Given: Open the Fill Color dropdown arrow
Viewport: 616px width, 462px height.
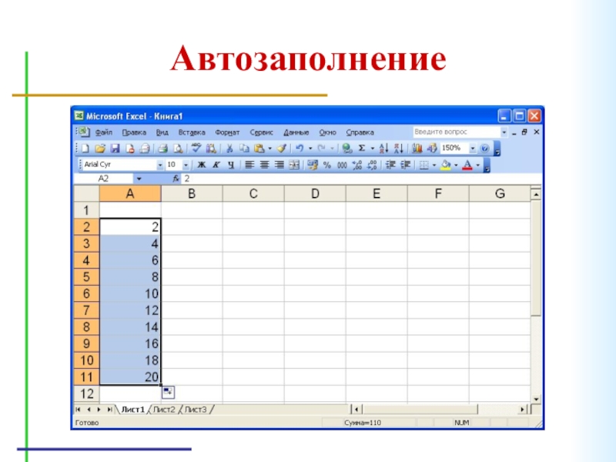Looking at the screenshot, I should [x=456, y=166].
